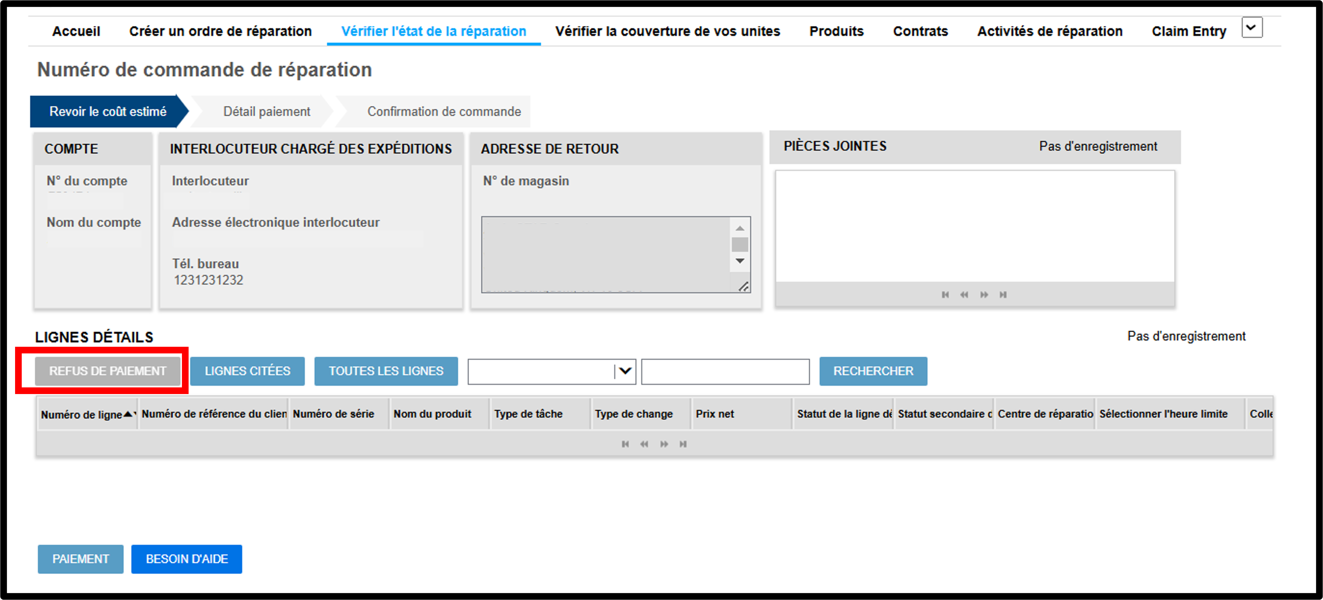The height and width of the screenshot is (600, 1323).
Task: Click the REFUS DE PAIEMENT button
Action: click(108, 371)
